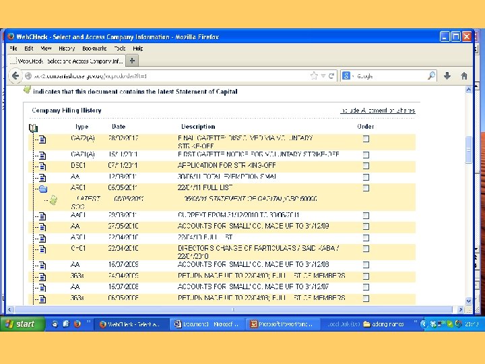Tick order box for accounts made up 31/12/08
The height and width of the screenshot is (364, 485).
coord(366,265)
